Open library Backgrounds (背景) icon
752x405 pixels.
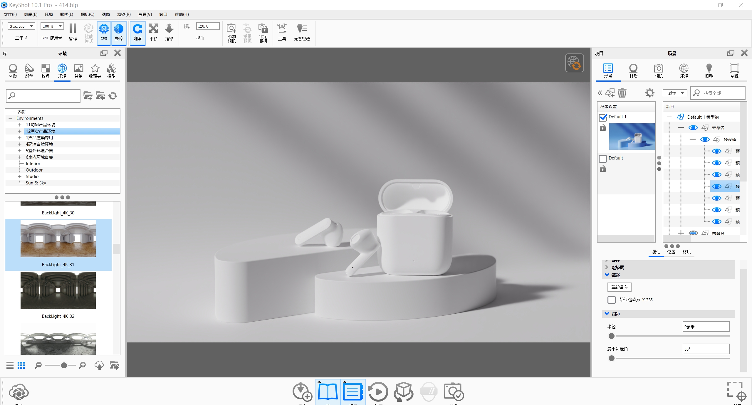point(78,68)
